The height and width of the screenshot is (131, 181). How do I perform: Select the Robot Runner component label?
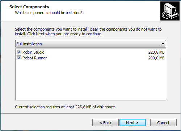[34, 58]
